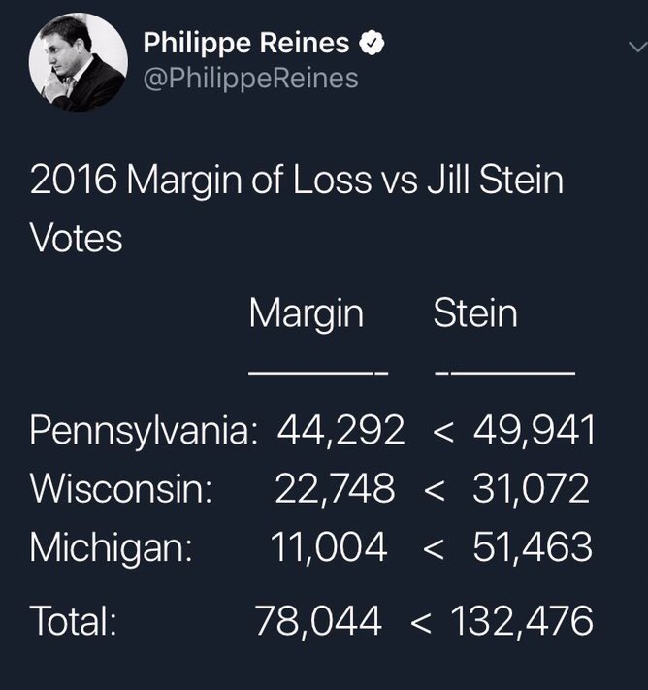Click Michigan margin value 11,004

pyautogui.click(x=330, y=547)
